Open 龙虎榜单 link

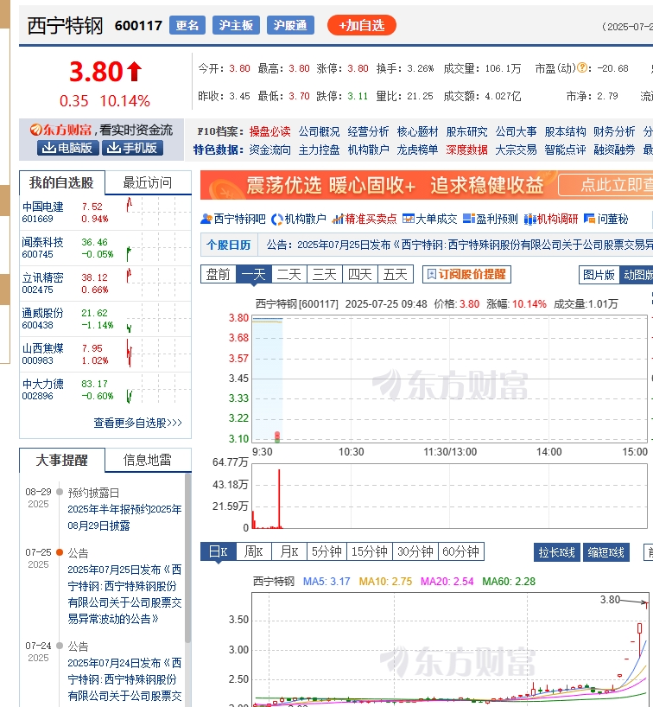coord(418,150)
